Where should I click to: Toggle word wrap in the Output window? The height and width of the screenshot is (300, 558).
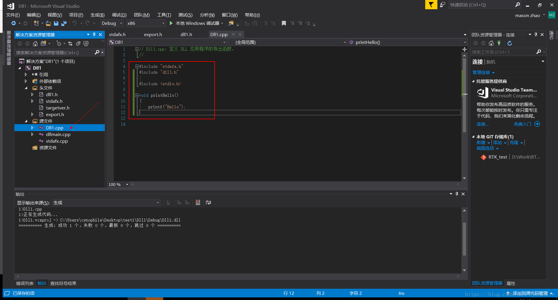[208, 202]
